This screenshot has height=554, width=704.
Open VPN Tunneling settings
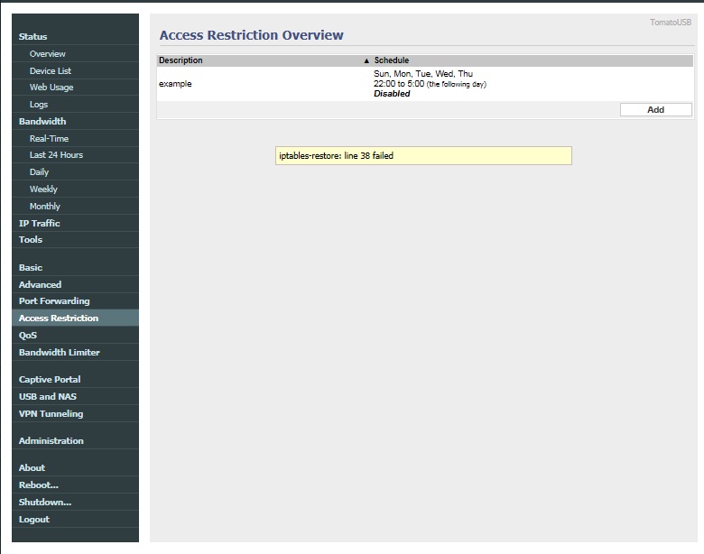(x=51, y=414)
